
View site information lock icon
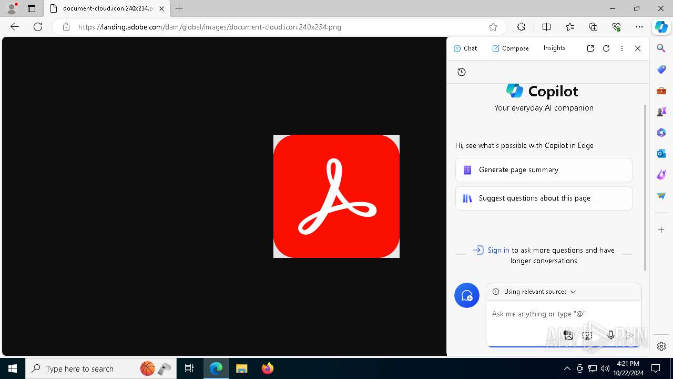[x=66, y=27]
